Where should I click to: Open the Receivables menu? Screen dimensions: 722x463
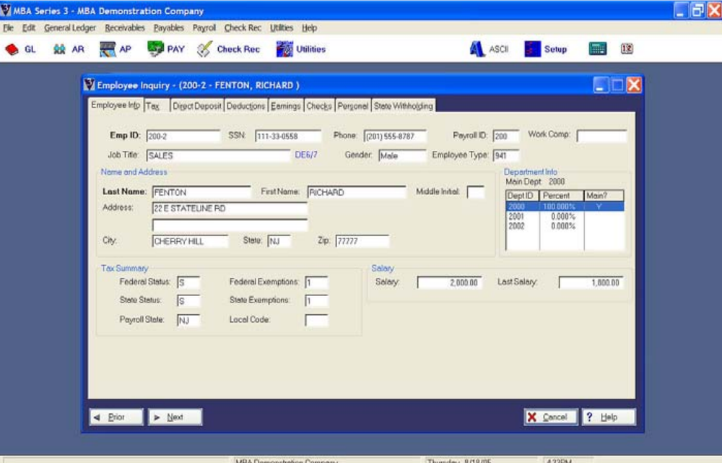(x=125, y=28)
